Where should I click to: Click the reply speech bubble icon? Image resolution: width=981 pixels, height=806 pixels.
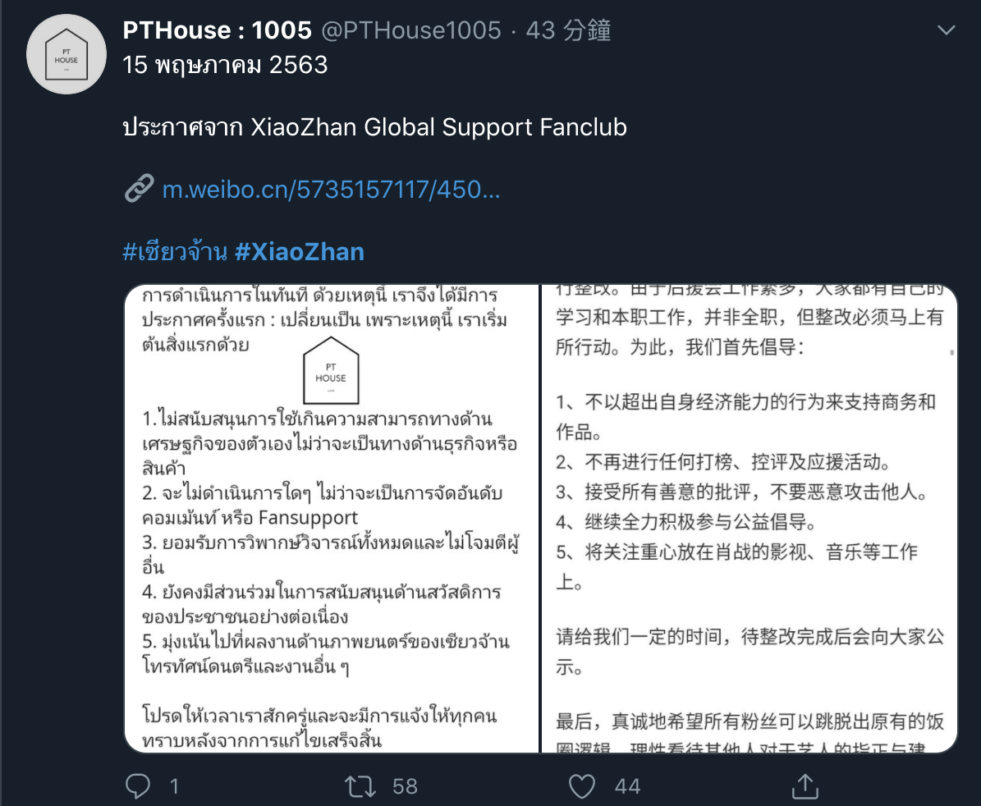138,786
